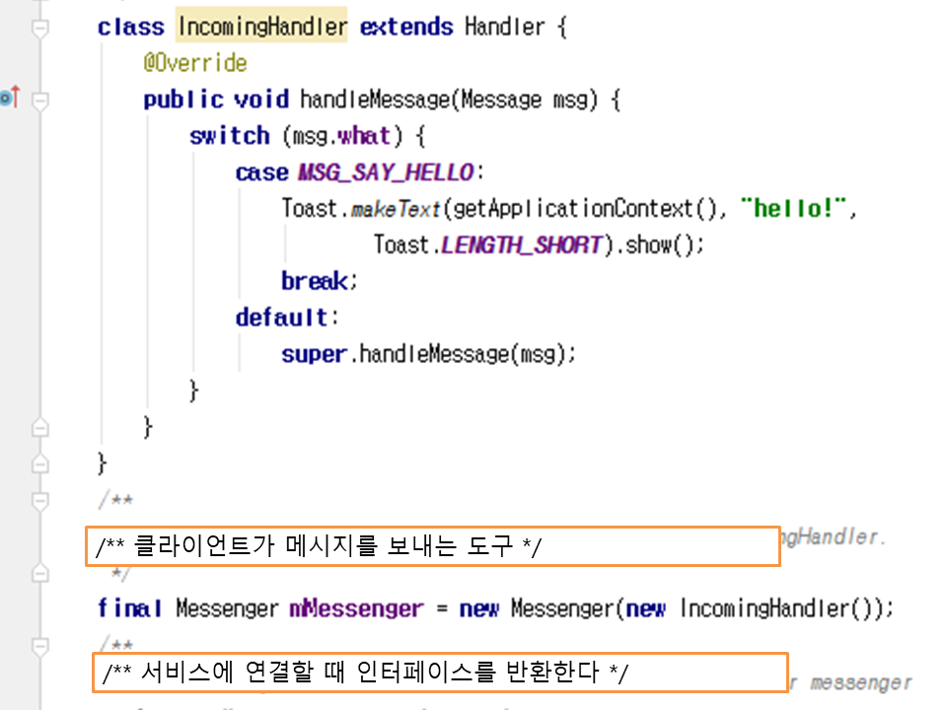Click fold end marker of handleMessage method
Screen dimensions: 947x710
pos(40,427)
